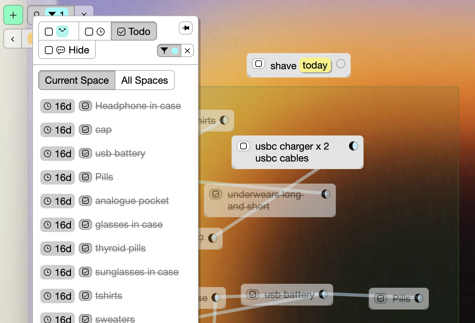
Task: Enable the Hide comments checkbox
Action: coord(49,50)
